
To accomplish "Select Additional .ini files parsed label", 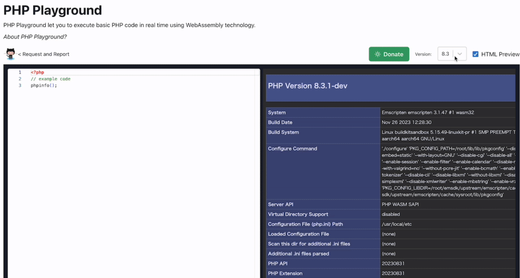I will [298, 254].
